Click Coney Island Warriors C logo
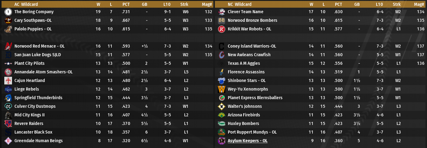 (221, 46)
